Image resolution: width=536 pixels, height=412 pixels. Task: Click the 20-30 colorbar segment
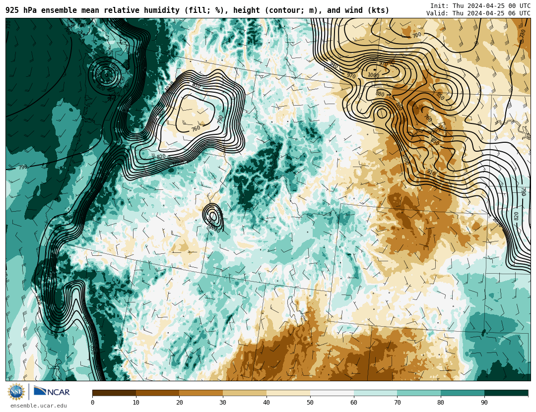(x=201, y=393)
